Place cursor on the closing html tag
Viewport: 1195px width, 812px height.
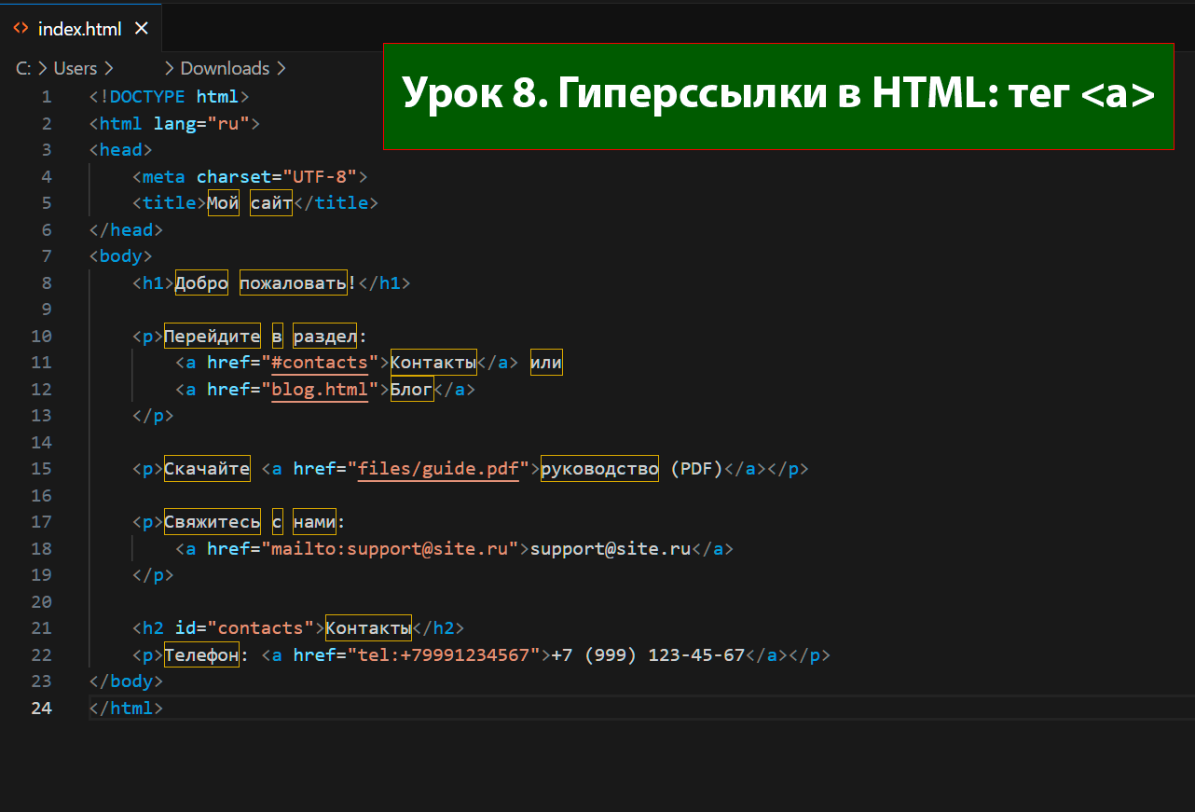127,709
